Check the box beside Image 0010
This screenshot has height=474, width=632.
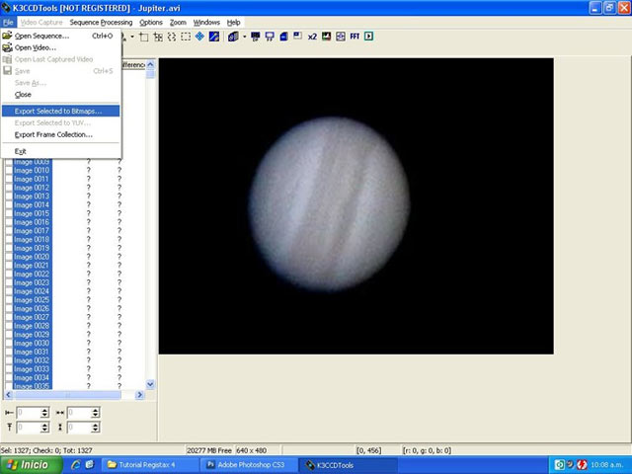9,170
